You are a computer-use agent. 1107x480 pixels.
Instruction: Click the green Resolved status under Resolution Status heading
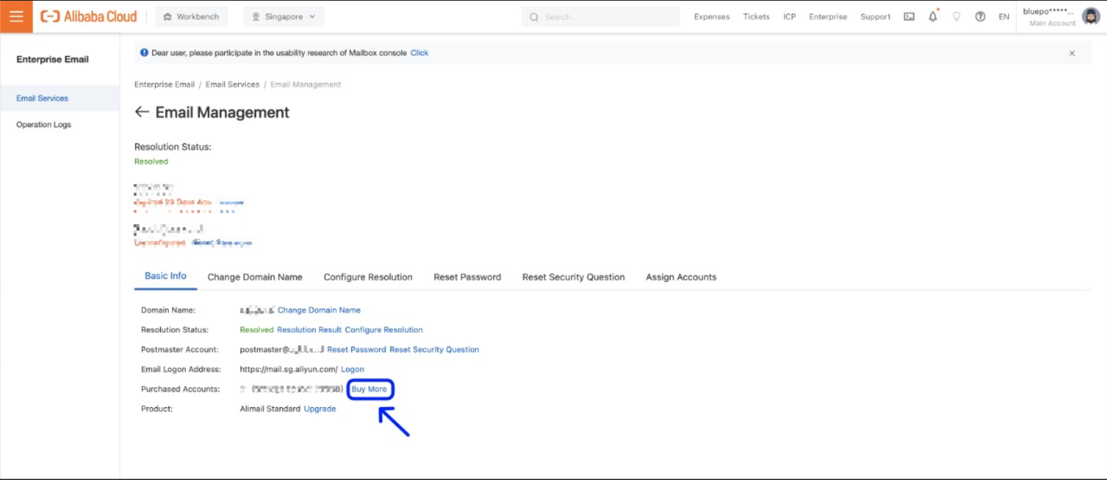(x=151, y=161)
